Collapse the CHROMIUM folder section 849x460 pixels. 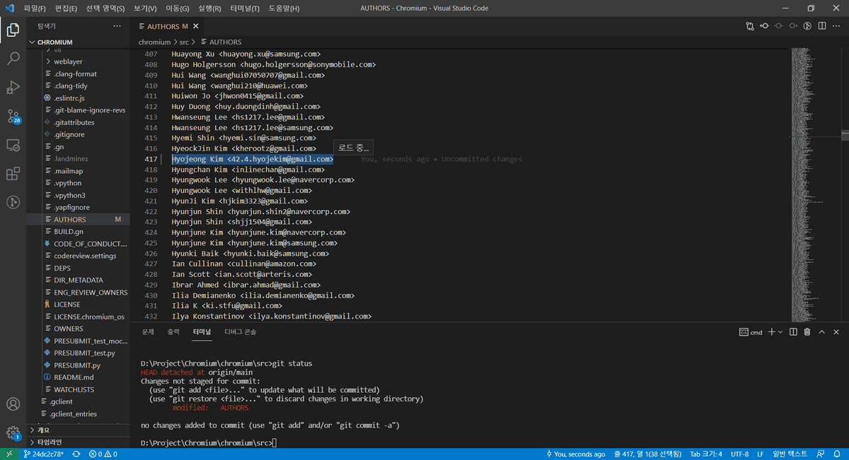pyautogui.click(x=78, y=42)
